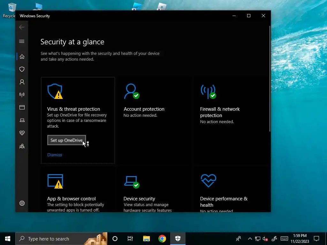Image resolution: width=327 pixels, height=245 pixels.
Task: Launch Google Chrome from taskbar
Action: click(x=162, y=239)
